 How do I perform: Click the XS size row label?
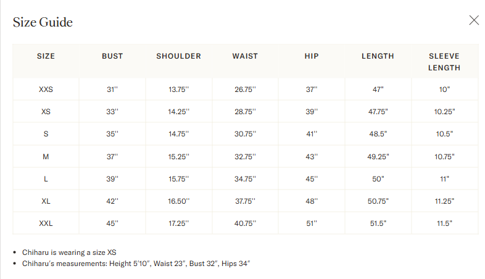click(x=46, y=112)
